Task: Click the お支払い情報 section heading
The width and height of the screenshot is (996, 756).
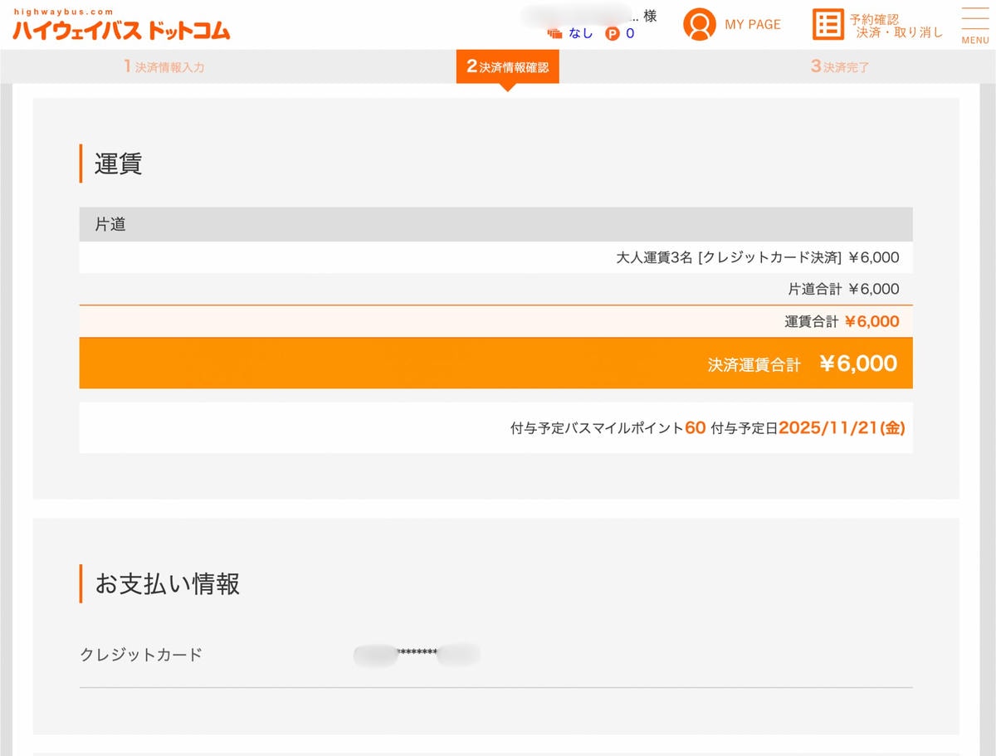Action: pyautogui.click(x=168, y=584)
